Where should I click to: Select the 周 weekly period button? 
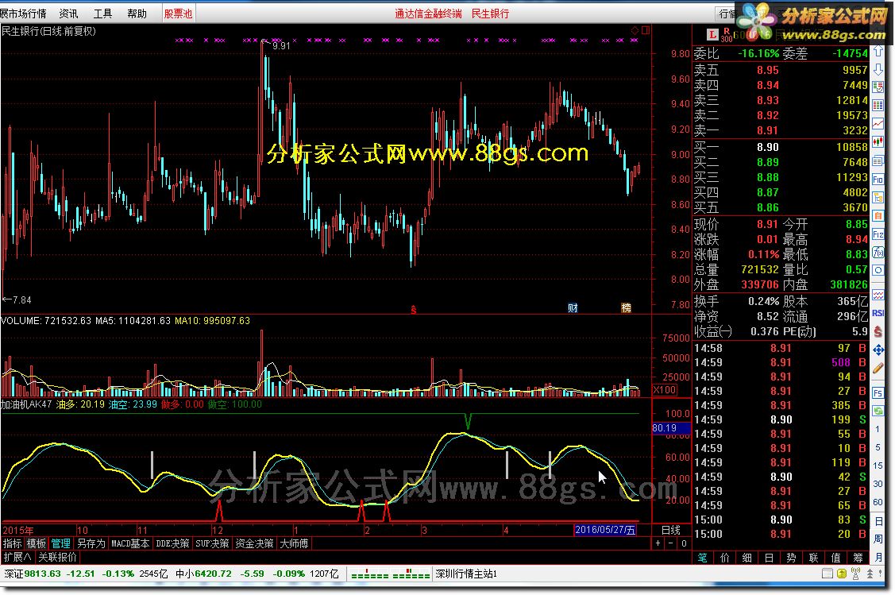tap(878, 539)
